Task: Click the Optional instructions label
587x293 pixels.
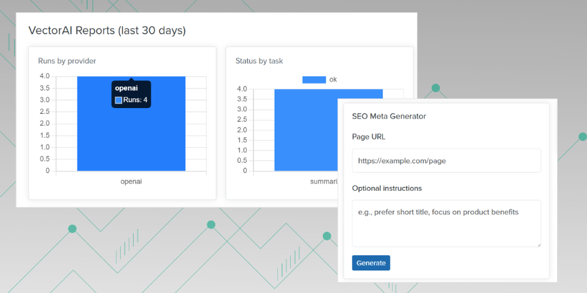Action: tap(387, 188)
